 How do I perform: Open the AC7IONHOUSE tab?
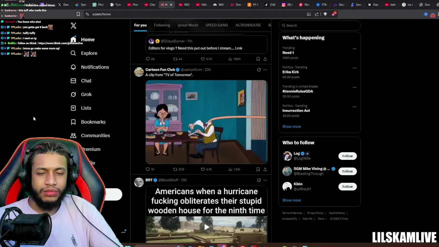tap(248, 25)
